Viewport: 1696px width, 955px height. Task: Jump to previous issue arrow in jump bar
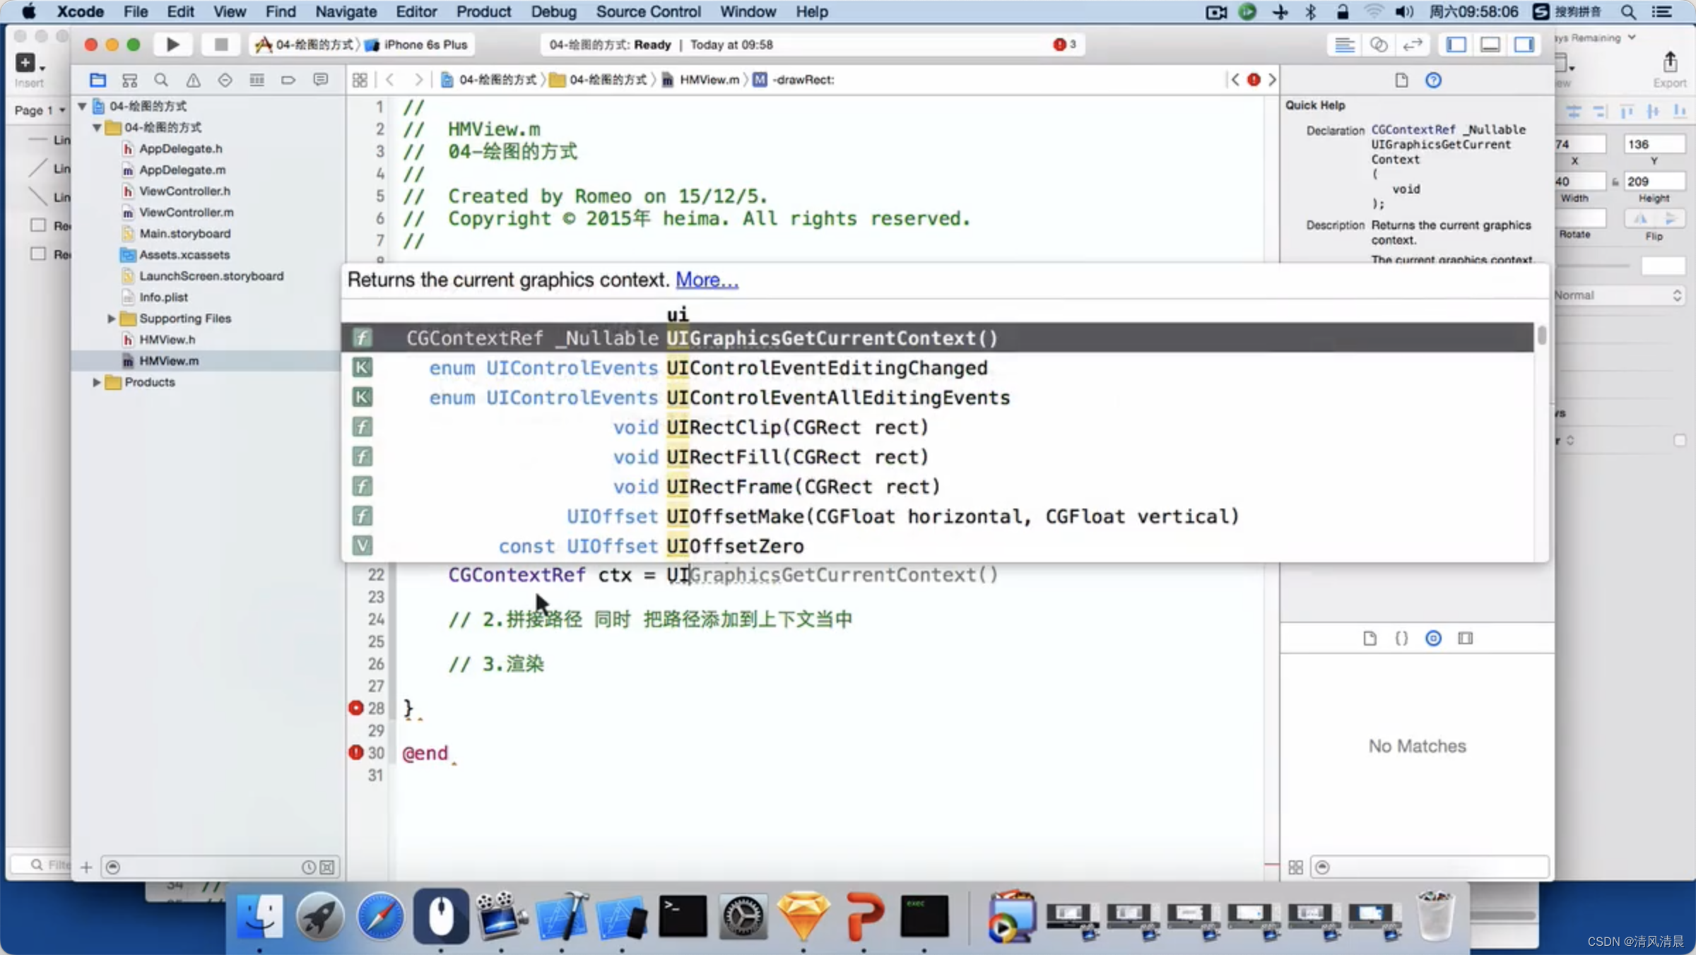tap(1235, 80)
